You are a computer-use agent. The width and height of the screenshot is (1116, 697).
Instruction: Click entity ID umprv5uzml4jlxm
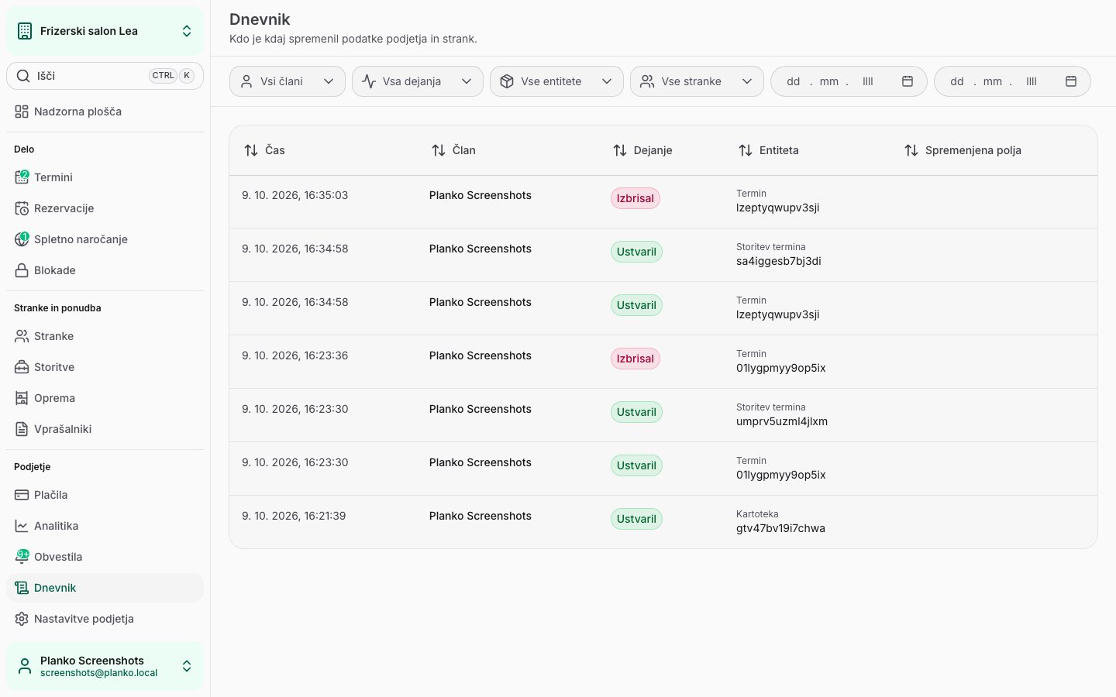click(782, 421)
